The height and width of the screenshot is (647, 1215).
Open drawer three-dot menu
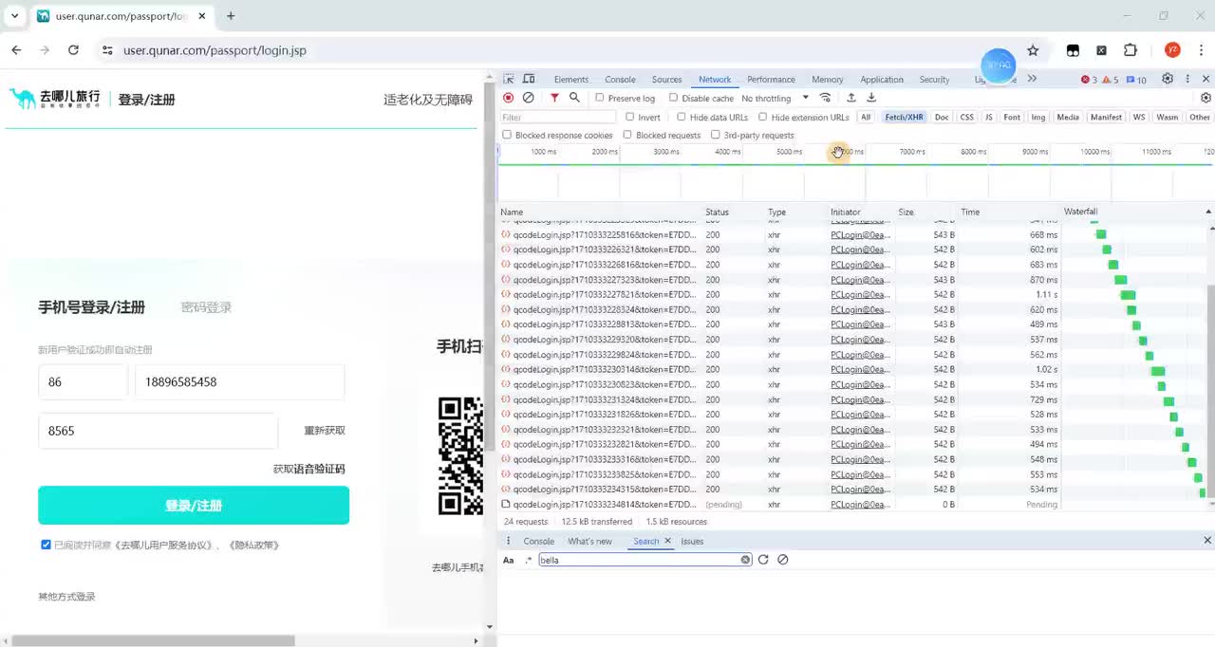(x=508, y=541)
